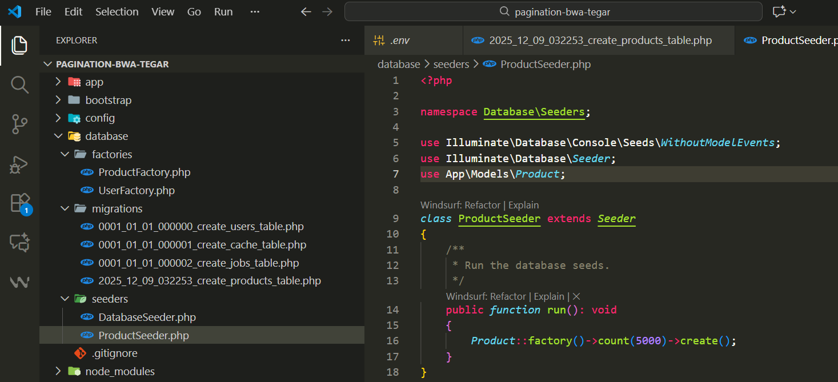Open the Chat panel icon in activity bar
838x382 pixels.
coord(19,243)
